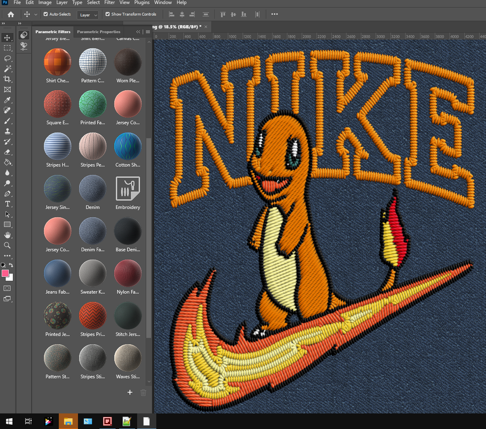Image resolution: width=486 pixels, height=429 pixels.
Task: Select the Eyedropper tool
Action: tap(7, 100)
